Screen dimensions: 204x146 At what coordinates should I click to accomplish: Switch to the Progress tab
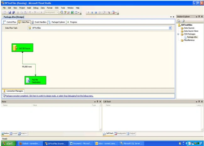tap(72, 22)
